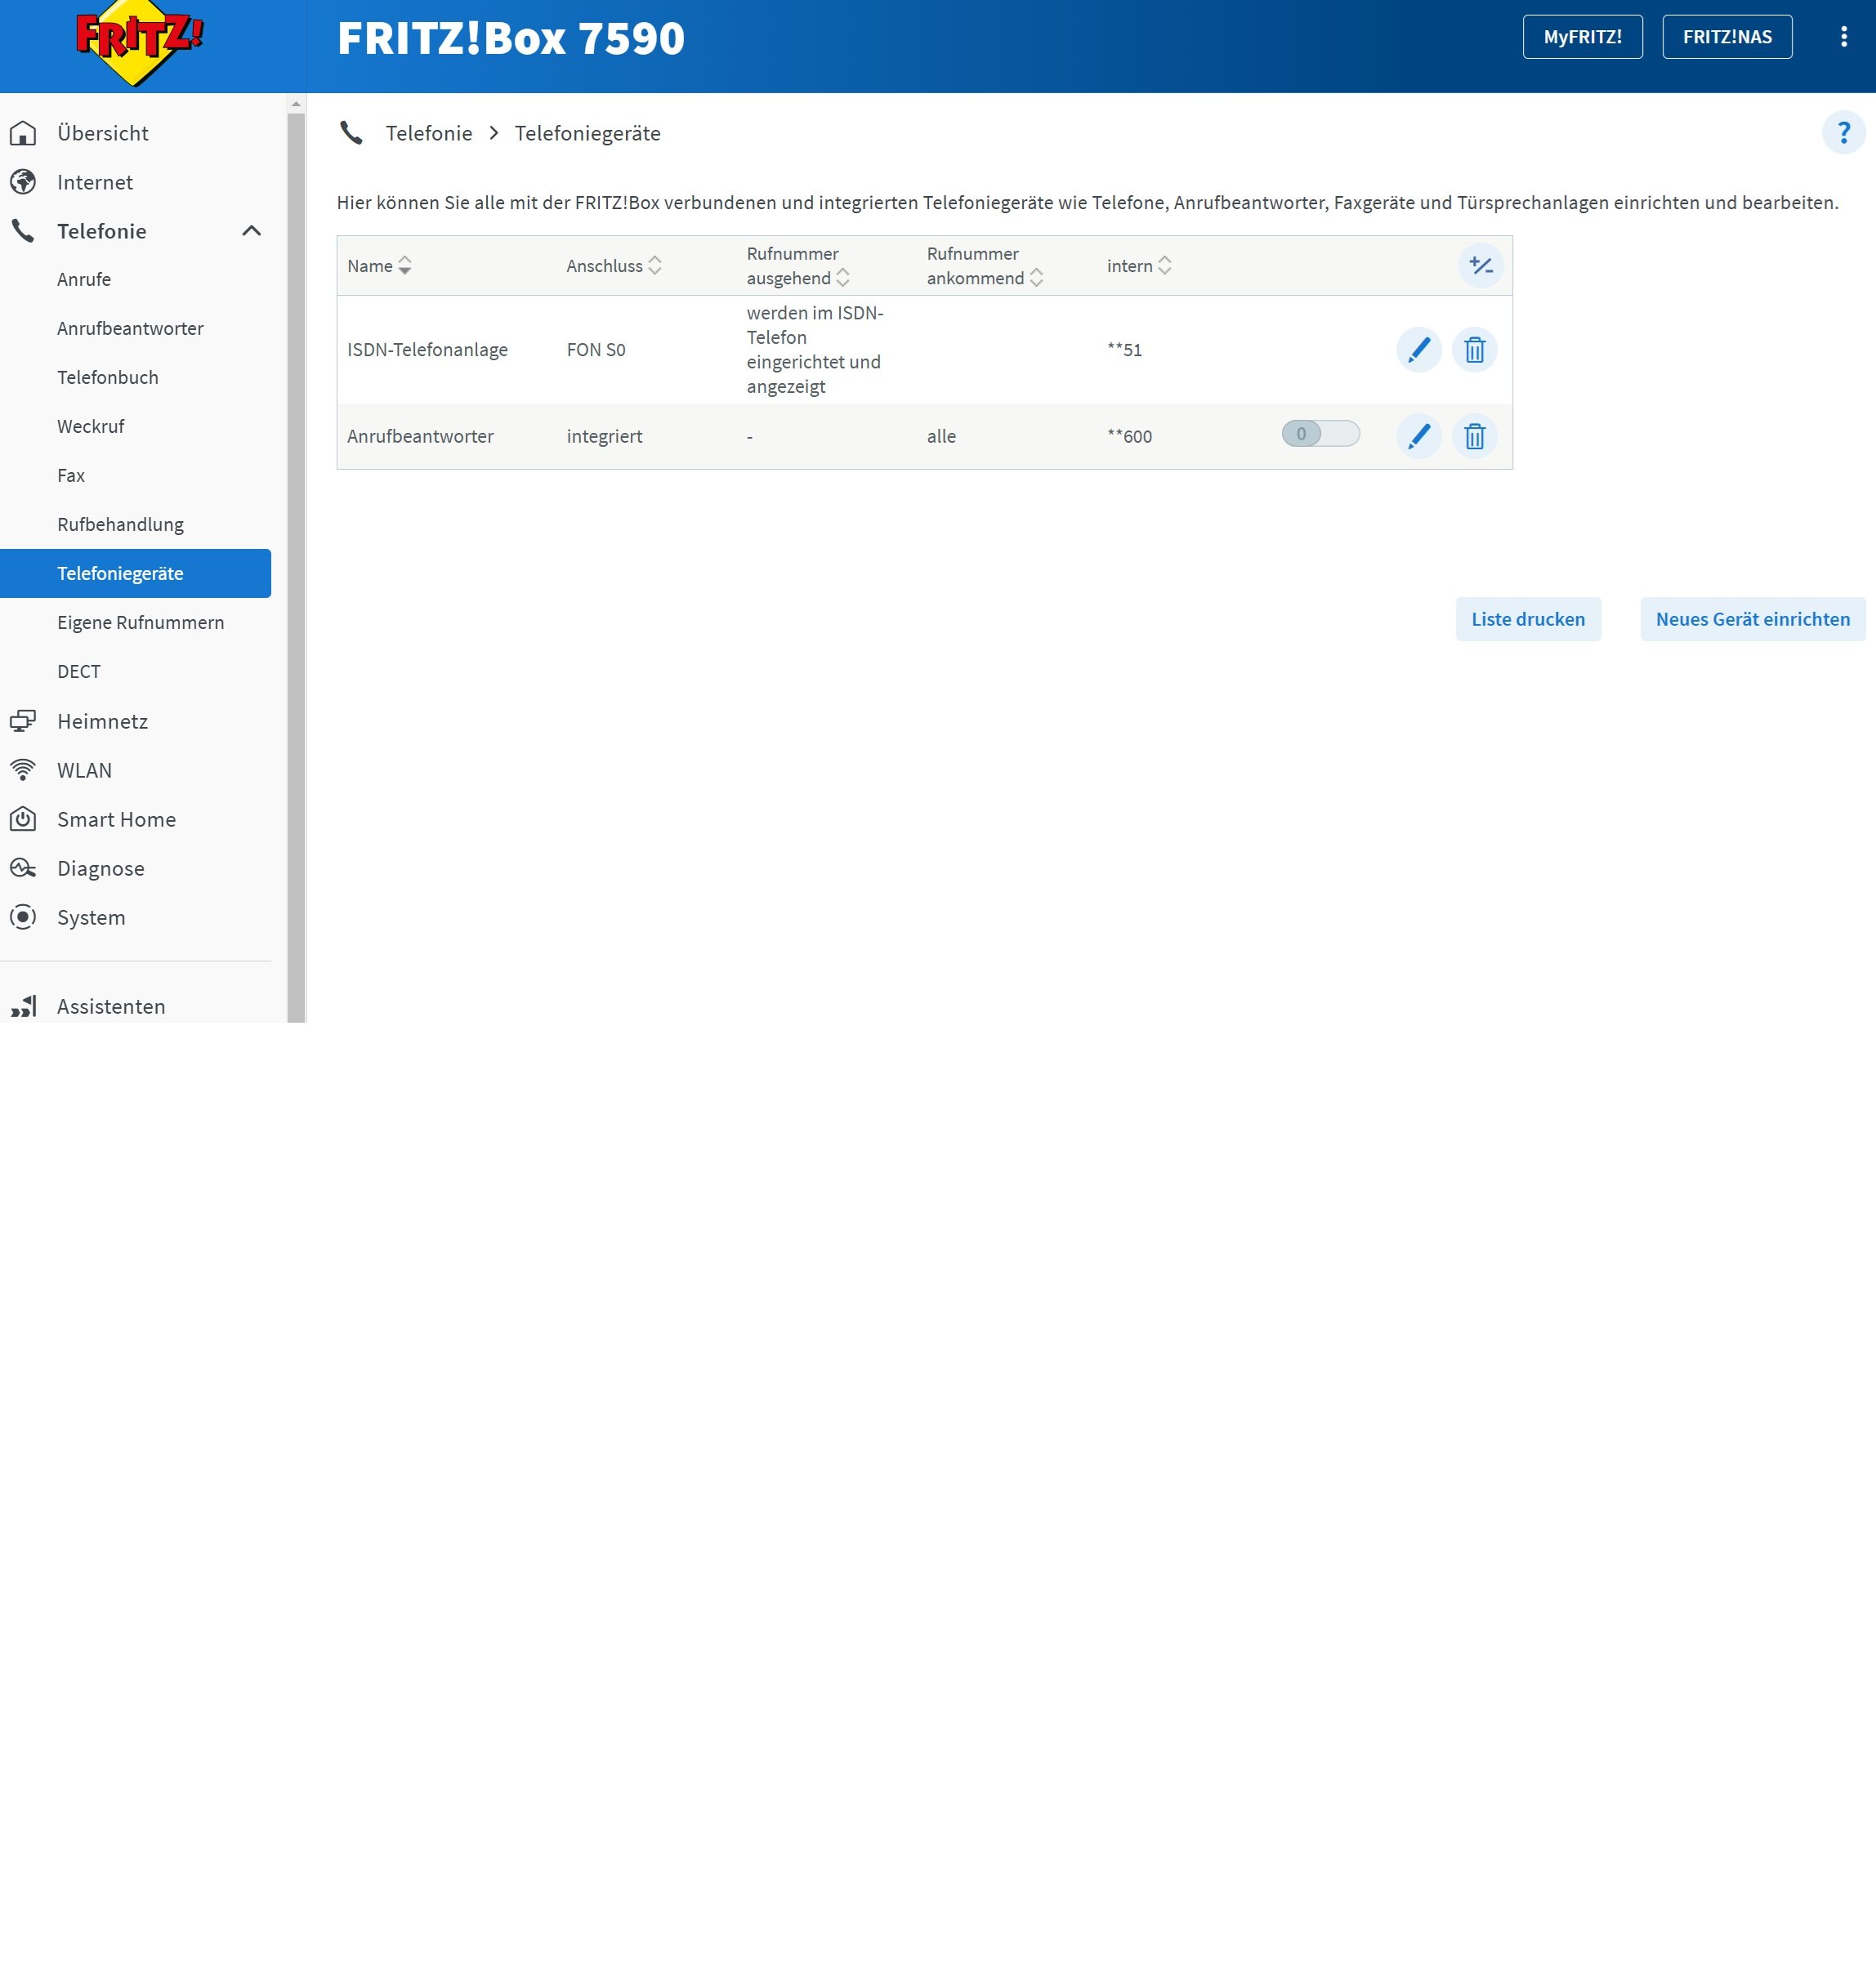1876x1976 pixels.
Task: Click the sidebar scrollbar up arrow
Action: pyautogui.click(x=296, y=104)
